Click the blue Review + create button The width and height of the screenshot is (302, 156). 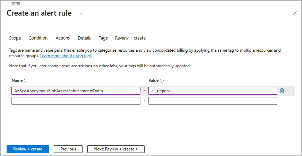pos(28,149)
